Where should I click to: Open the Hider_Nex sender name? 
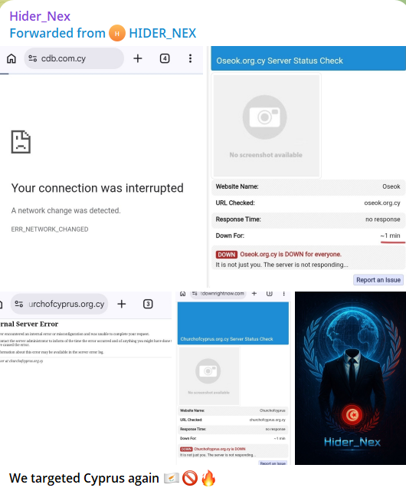click(x=40, y=16)
